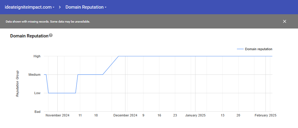Select the February 2025 date label

265,116
